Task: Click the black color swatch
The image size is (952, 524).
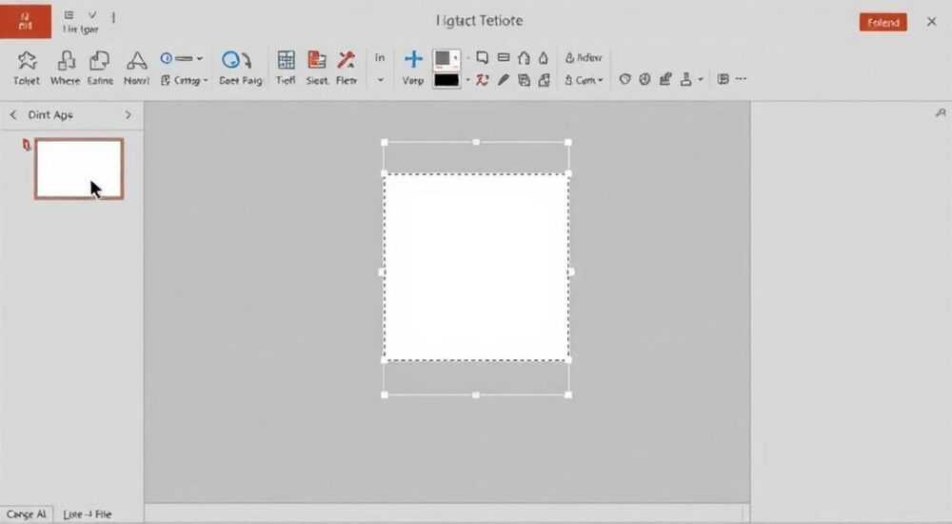Action: pyautogui.click(x=446, y=80)
